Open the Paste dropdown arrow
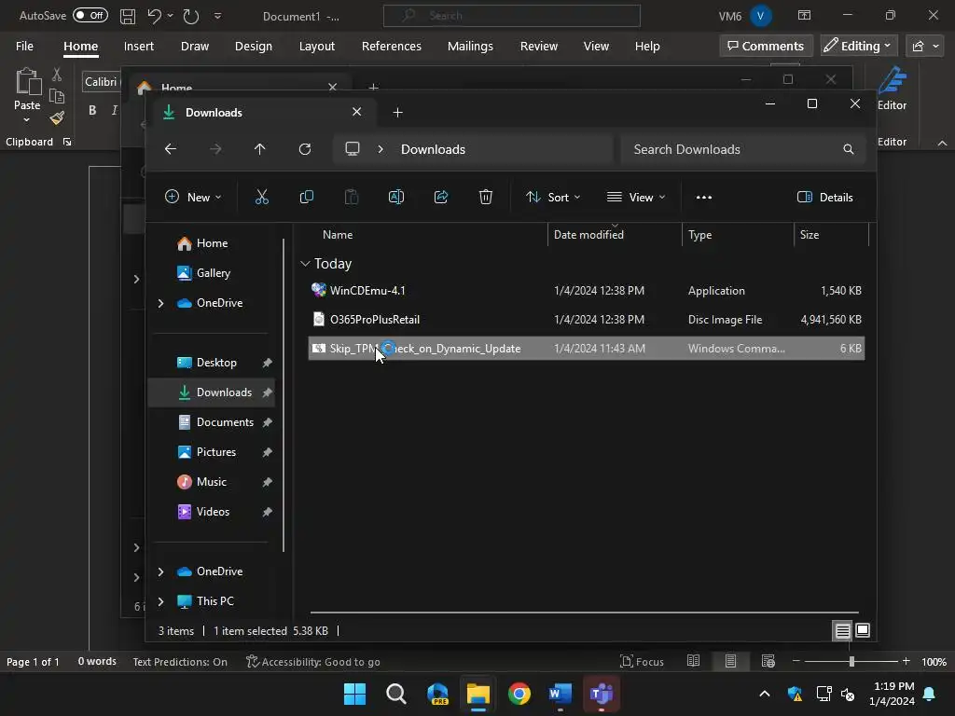 [x=27, y=120]
